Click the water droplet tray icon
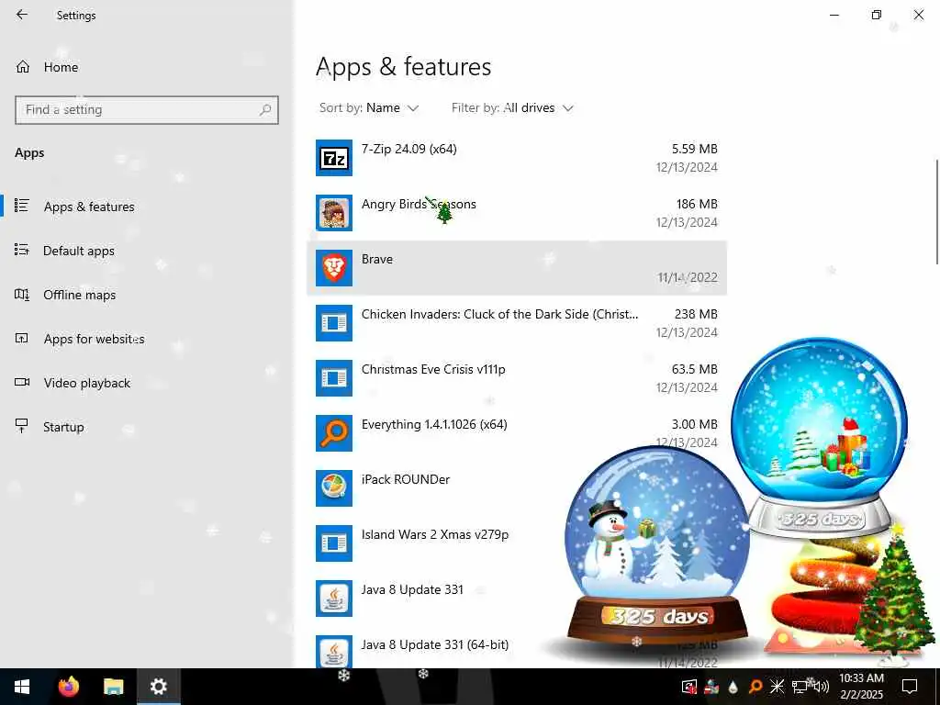 [x=733, y=687]
